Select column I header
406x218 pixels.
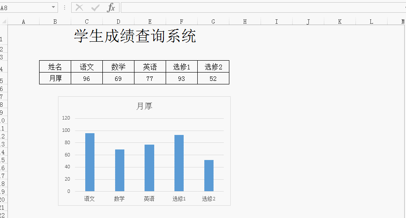pos(276,22)
